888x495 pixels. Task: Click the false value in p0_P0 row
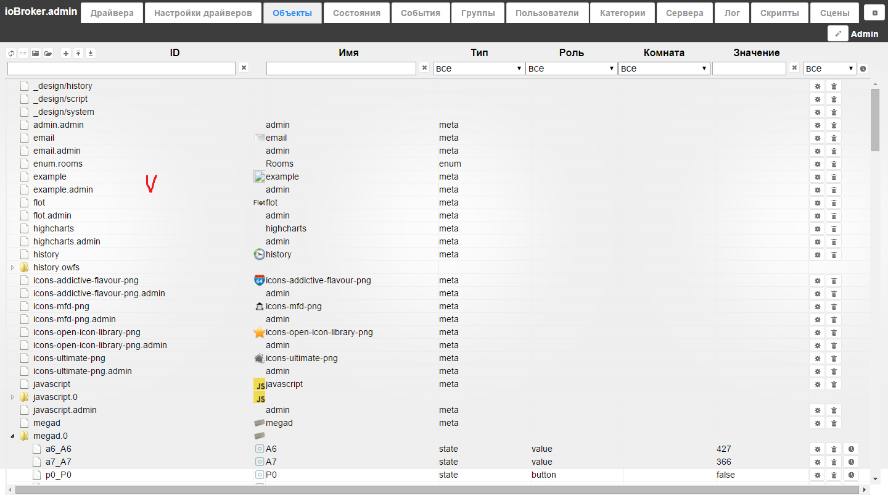click(726, 475)
